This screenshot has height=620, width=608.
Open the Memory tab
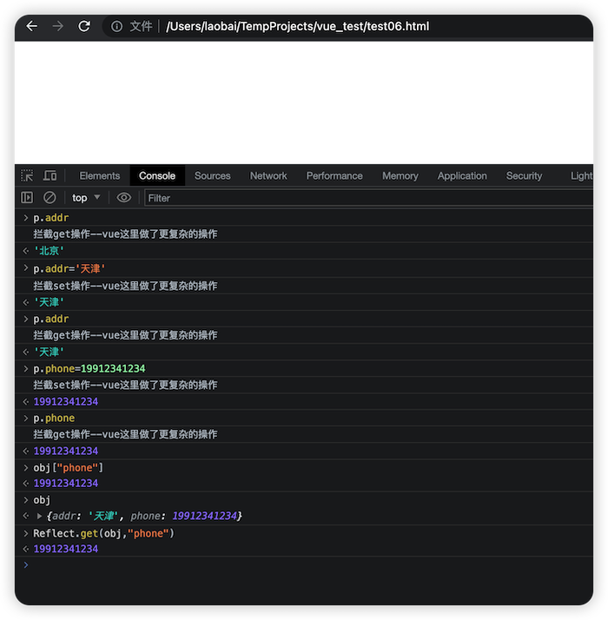pyautogui.click(x=400, y=176)
